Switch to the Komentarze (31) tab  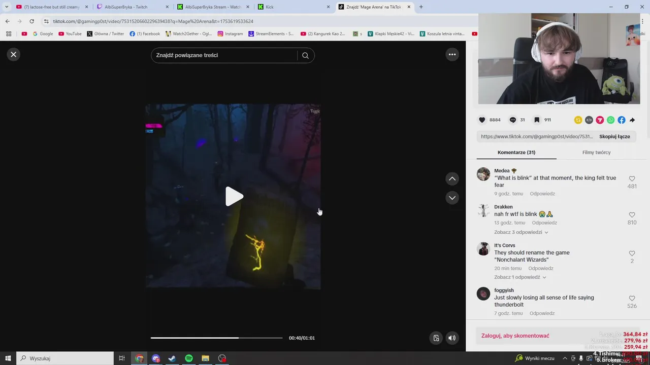pyautogui.click(x=516, y=153)
